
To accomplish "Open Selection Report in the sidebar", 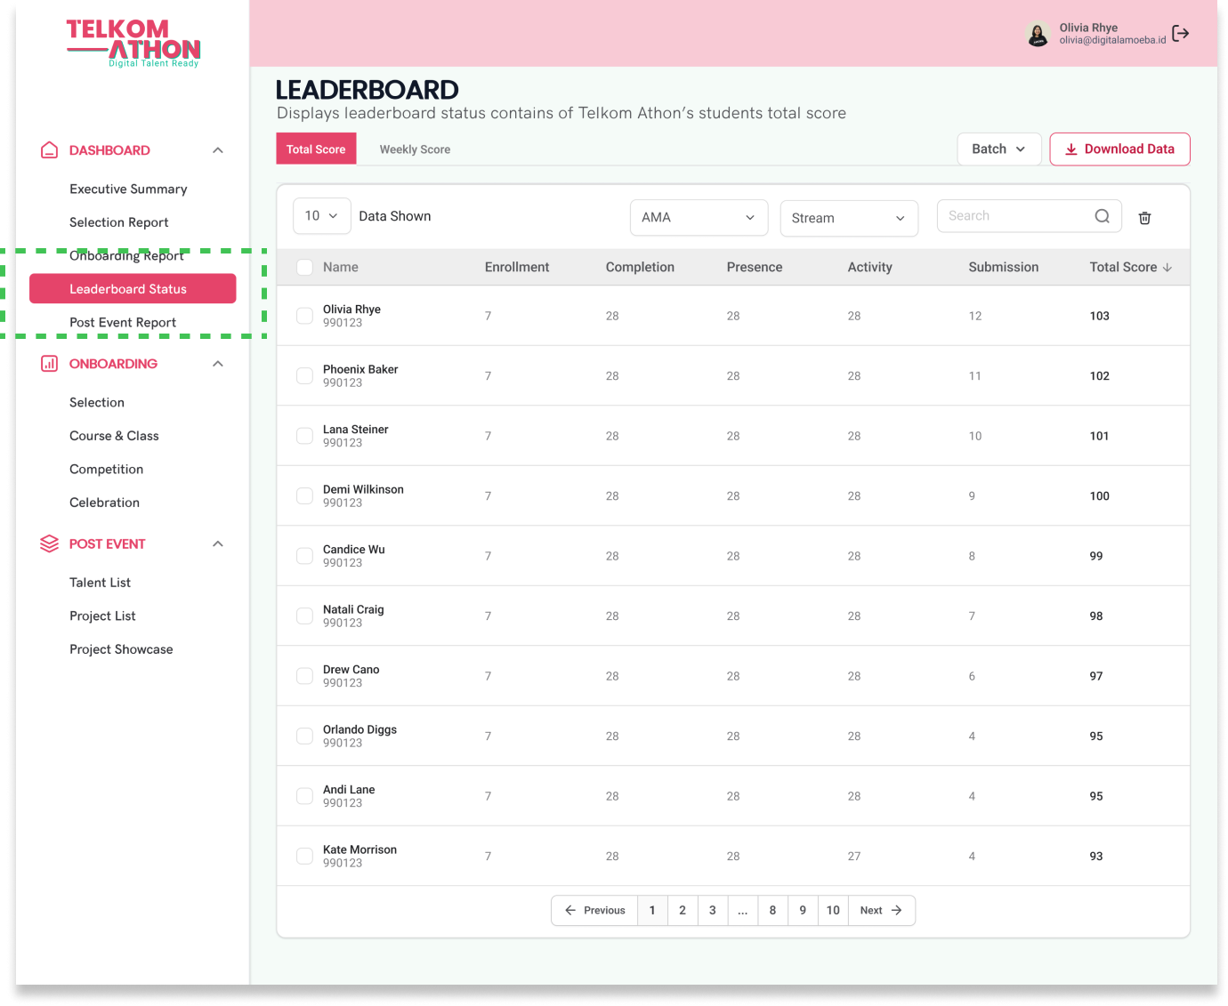I will [x=119, y=222].
